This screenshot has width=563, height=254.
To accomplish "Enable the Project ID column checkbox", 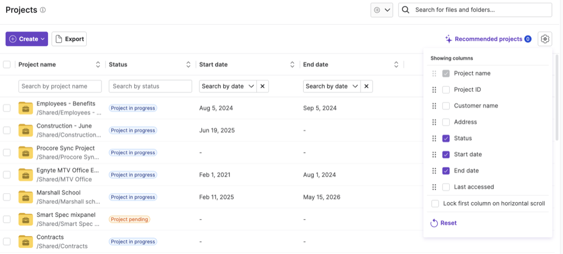I will coord(446,90).
